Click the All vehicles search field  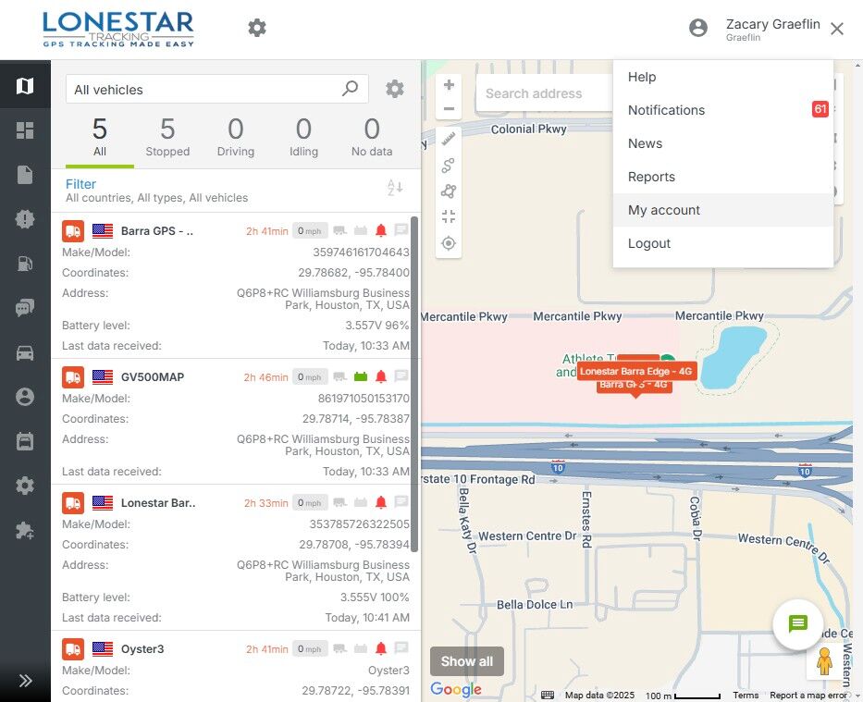216,89
